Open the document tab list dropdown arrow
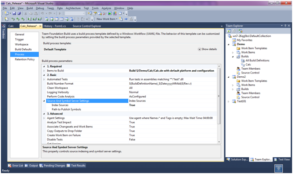The width and height of the screenshot is (293, 174). [x=222, y=26]
